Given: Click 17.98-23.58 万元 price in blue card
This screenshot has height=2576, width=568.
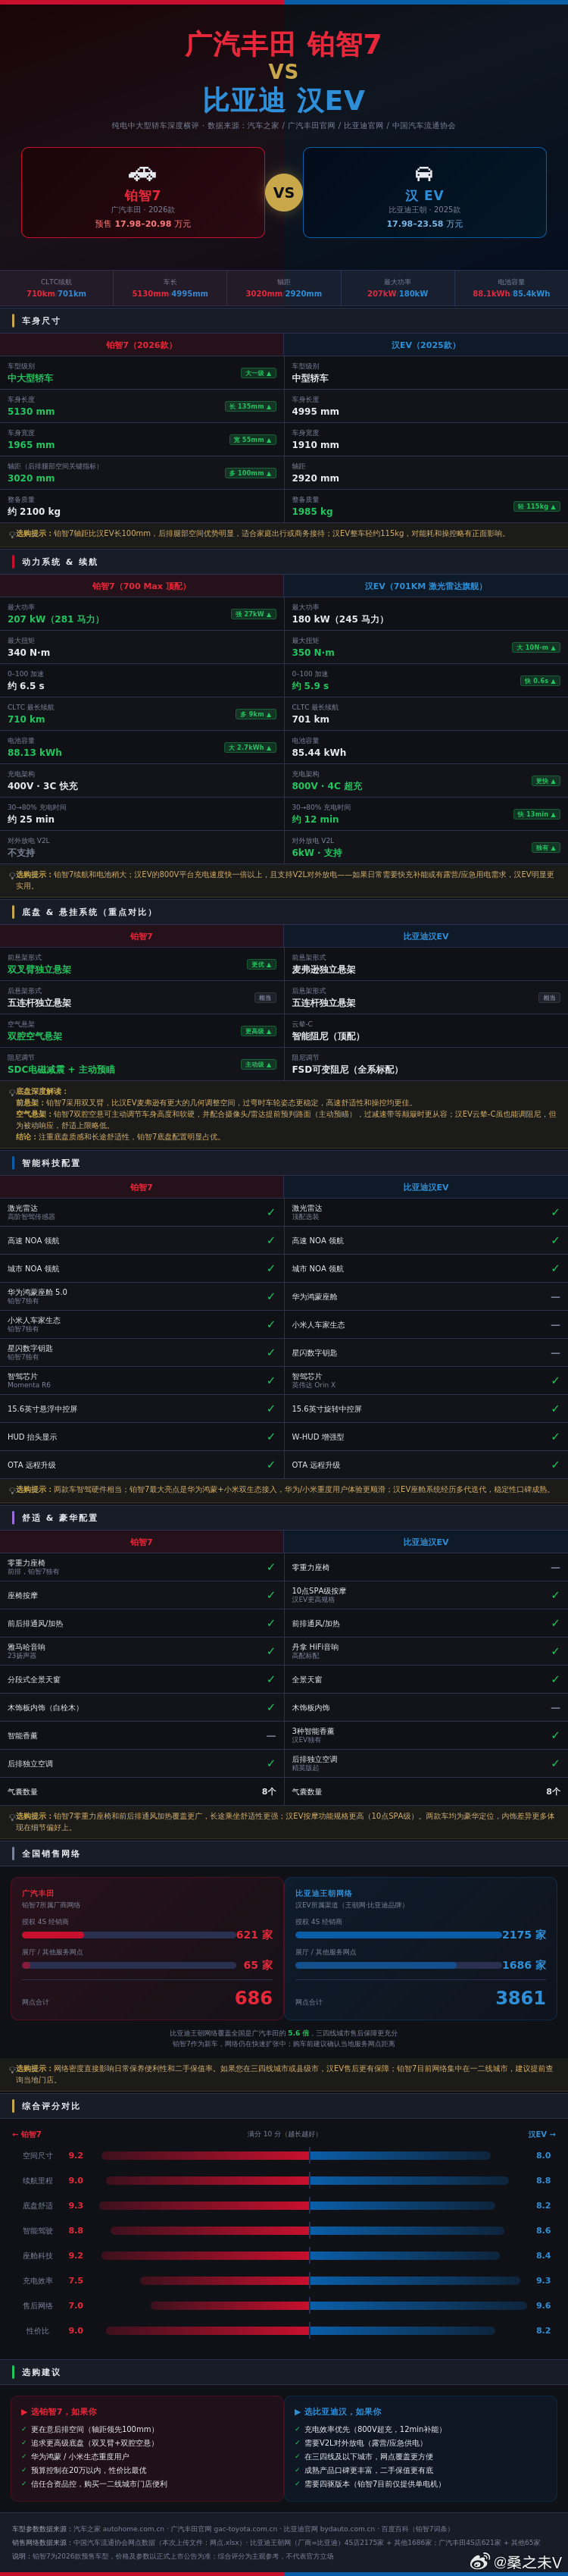Looking at the screenshot, I should click(x=424, y=224).
